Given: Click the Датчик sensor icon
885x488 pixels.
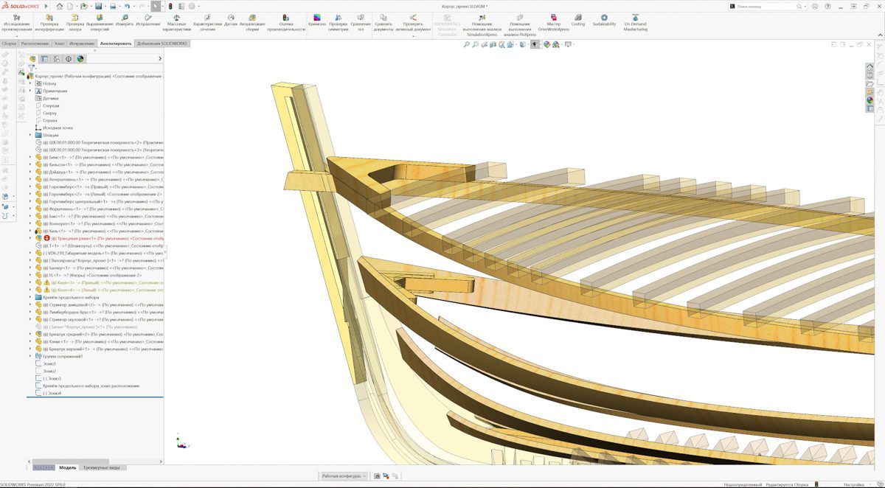Looking at the screenshot, I should [231, 19].
